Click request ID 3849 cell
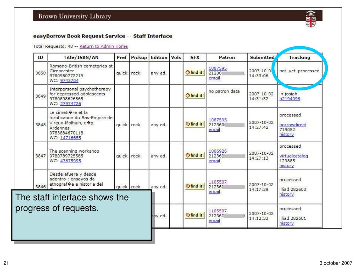 coord(40,96)
